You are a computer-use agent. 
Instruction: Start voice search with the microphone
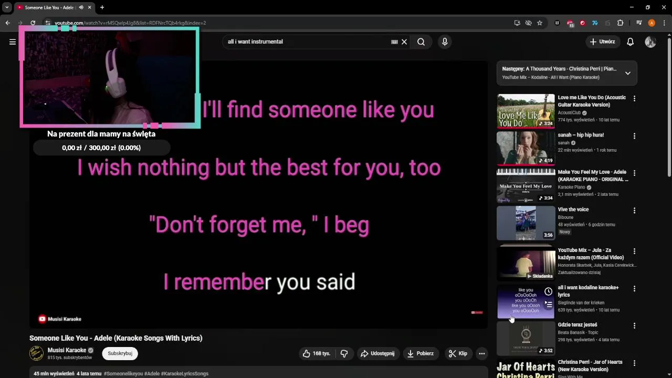click(445, 42)
